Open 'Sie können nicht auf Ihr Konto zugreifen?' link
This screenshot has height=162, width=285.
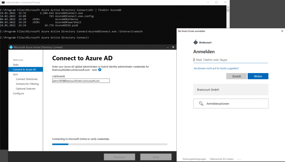[216, 68]
